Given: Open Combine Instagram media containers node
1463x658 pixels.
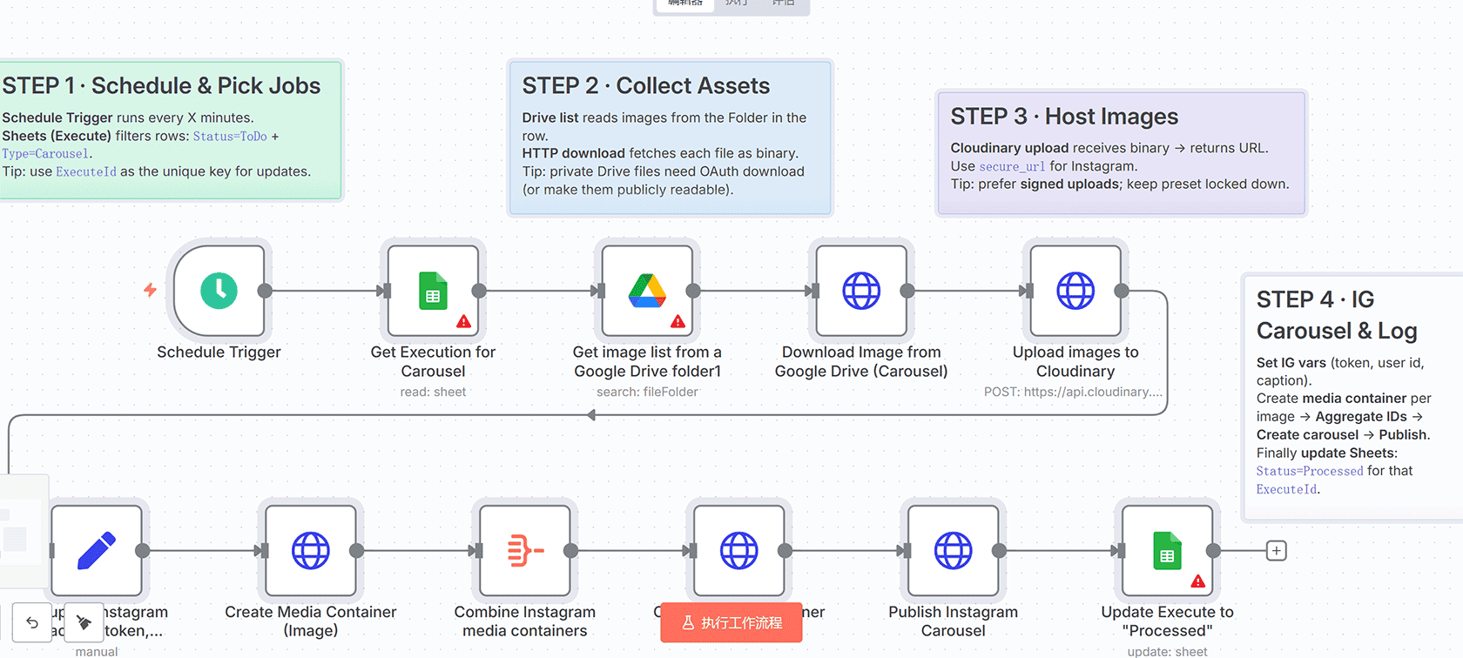Looking at the screenshot, I should [x=525, y=550].
